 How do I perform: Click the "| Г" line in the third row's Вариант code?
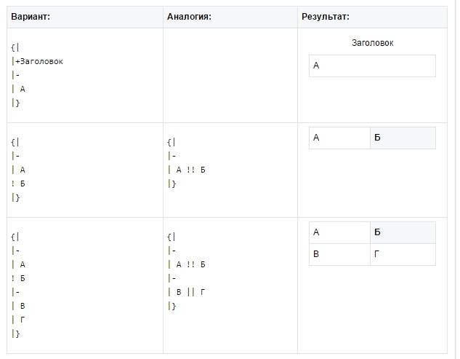(19, 320)
